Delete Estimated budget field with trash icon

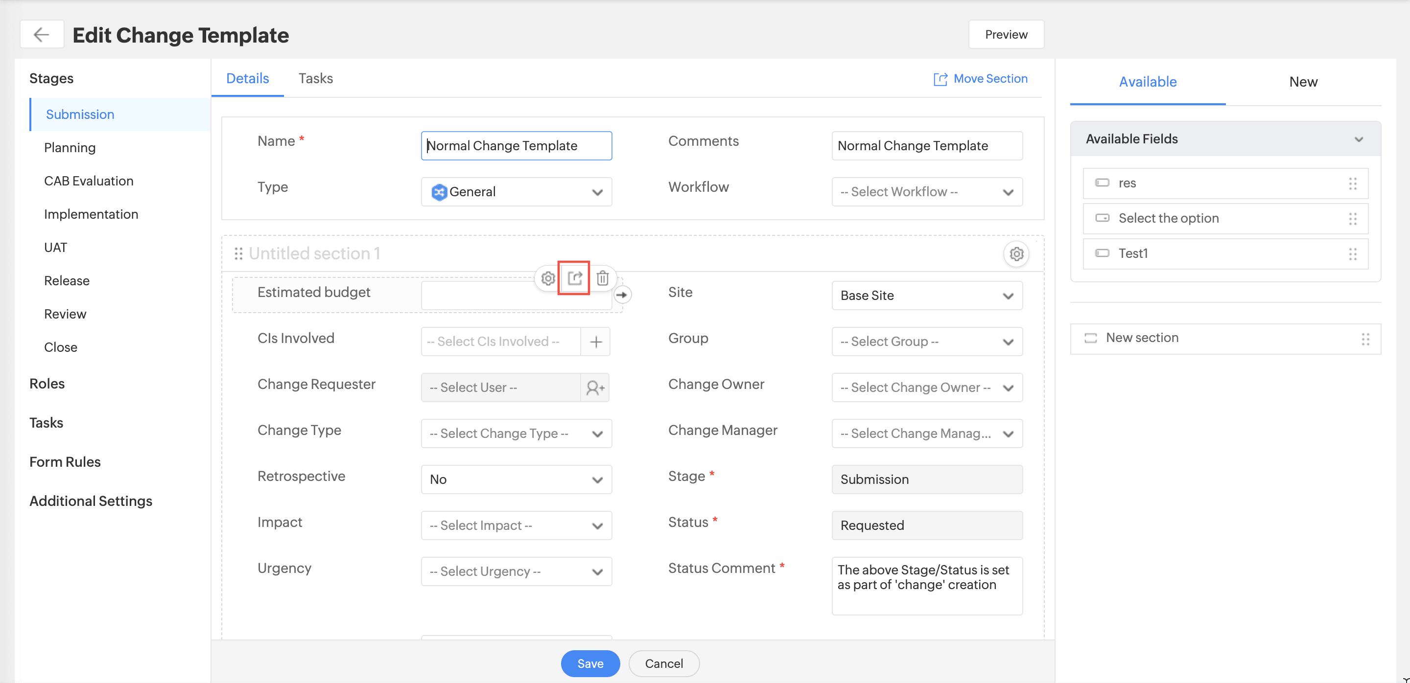pyautogui.click(x=602, y=278)
